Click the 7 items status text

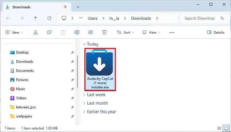click(10, 128)
